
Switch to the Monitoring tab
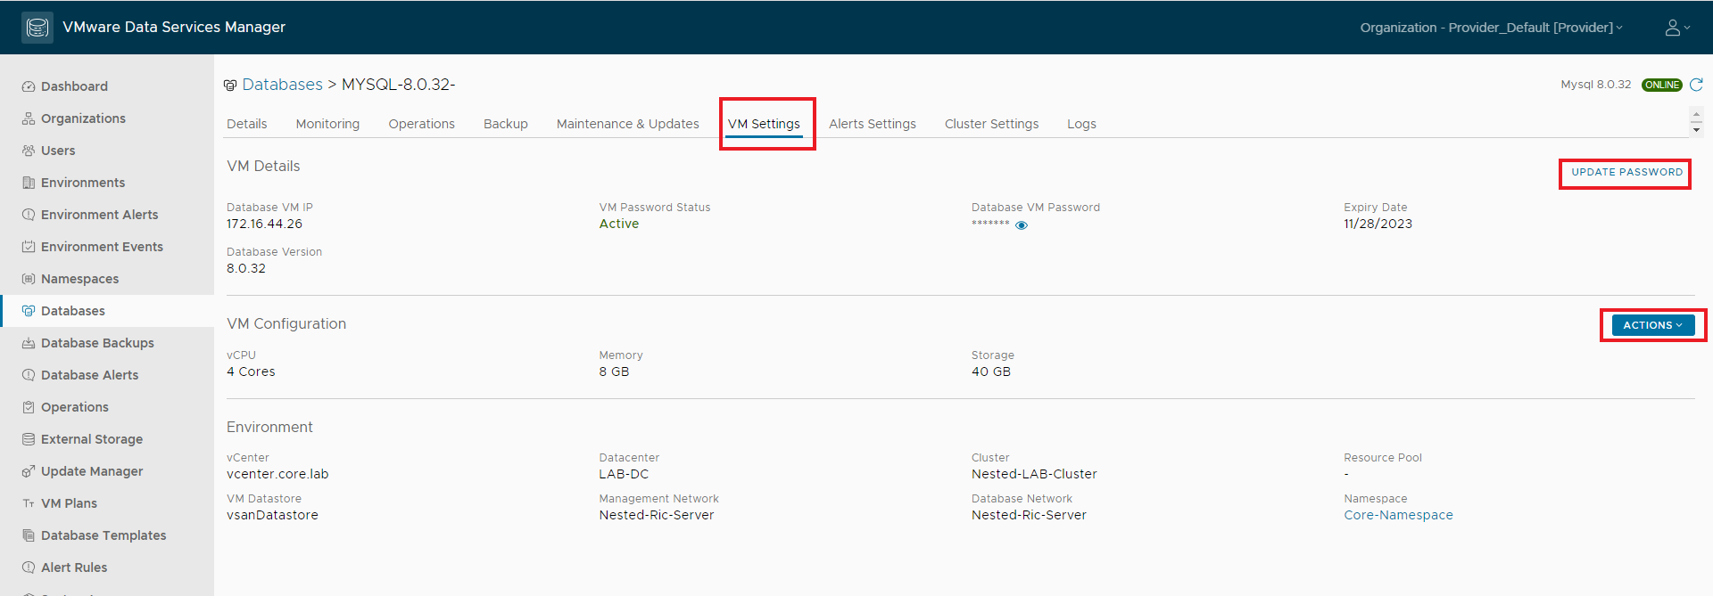coord(327,124)
